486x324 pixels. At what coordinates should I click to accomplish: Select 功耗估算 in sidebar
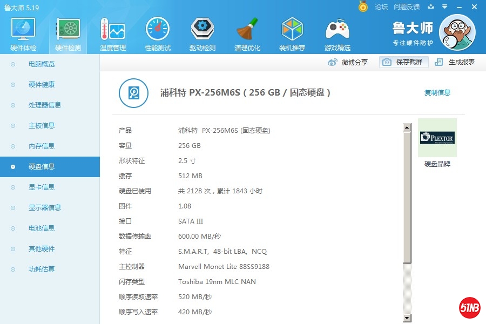tap(42, 269)
